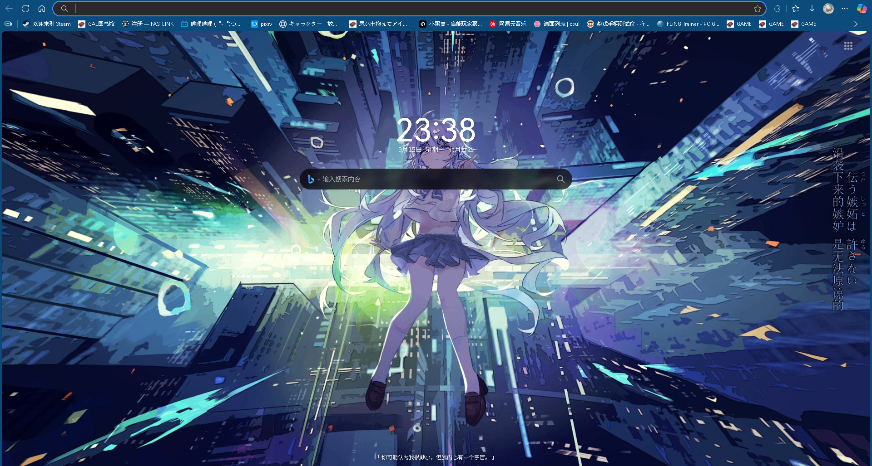Screen dimensions: 872x466
Task: Open the browser home page icon
Action: 42,9
